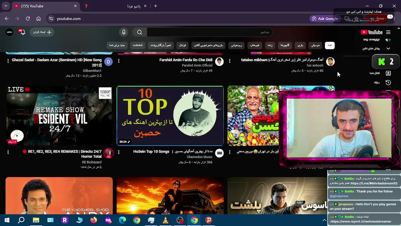Open VLC media player from the taskbar

(165, 220)
